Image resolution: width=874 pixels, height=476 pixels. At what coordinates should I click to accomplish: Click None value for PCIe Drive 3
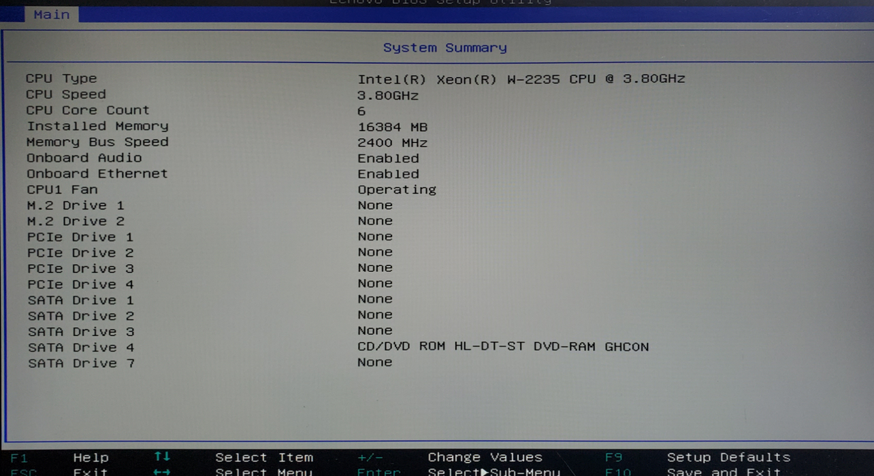(375, 268)
